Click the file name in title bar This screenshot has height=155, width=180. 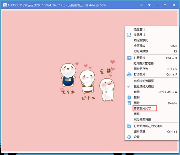pyautogui.click(x=20, y=5)
